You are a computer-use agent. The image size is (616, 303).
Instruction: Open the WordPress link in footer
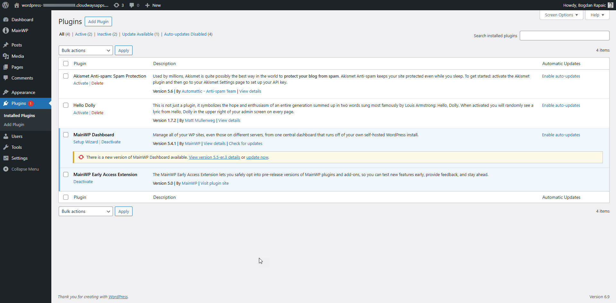pos(118,297)
